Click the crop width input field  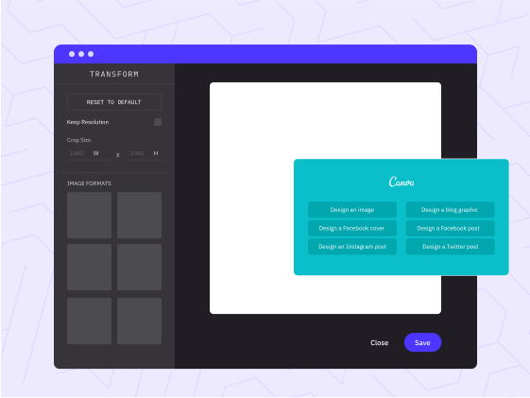90,153
